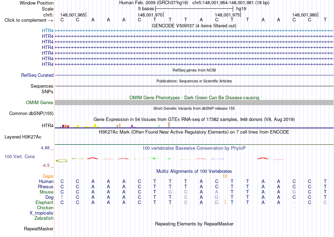Click the chr5: base position label

point(48,15)
